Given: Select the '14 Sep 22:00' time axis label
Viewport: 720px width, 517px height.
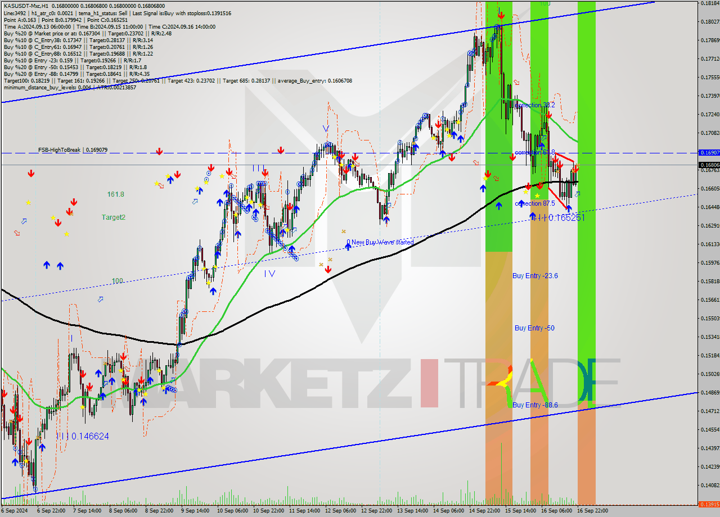Looking at the screenshot, I should 485,511.
